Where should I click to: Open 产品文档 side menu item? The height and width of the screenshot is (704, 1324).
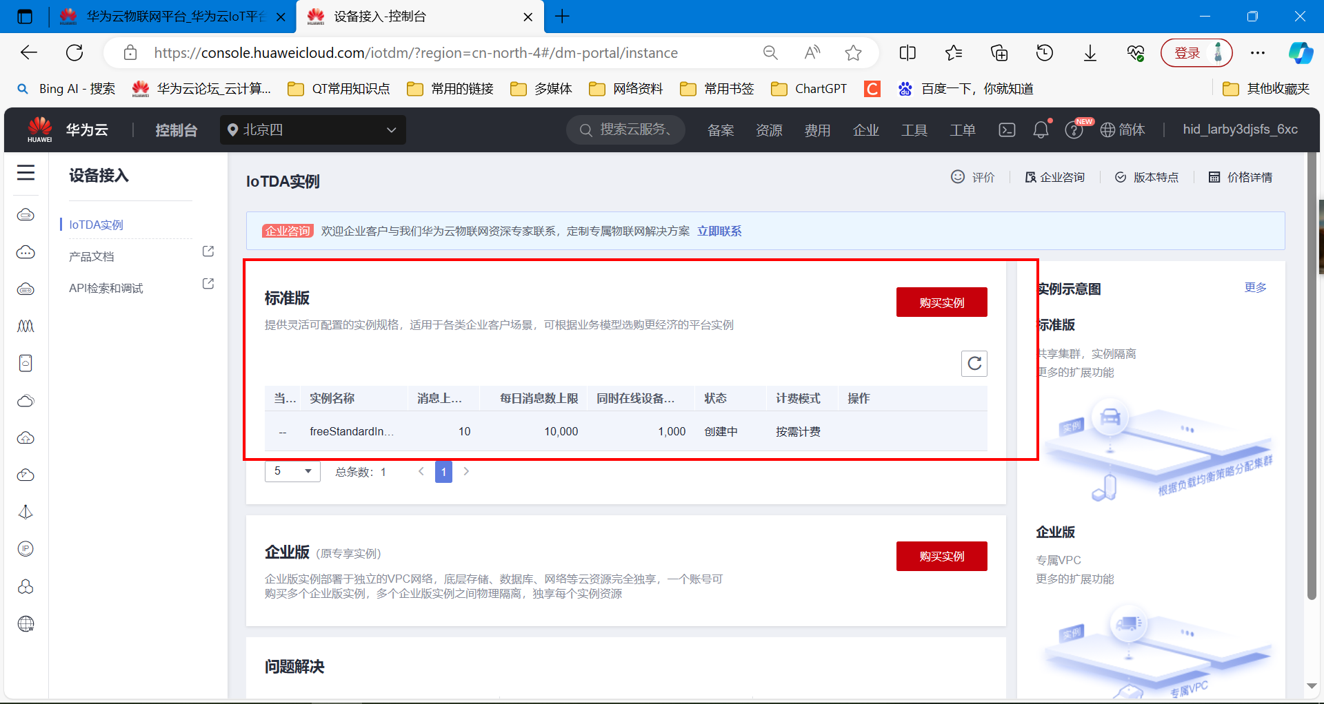tap(92, 256)
